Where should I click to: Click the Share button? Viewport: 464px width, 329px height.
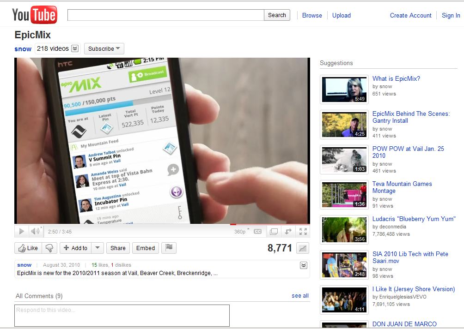pos(118,248)
